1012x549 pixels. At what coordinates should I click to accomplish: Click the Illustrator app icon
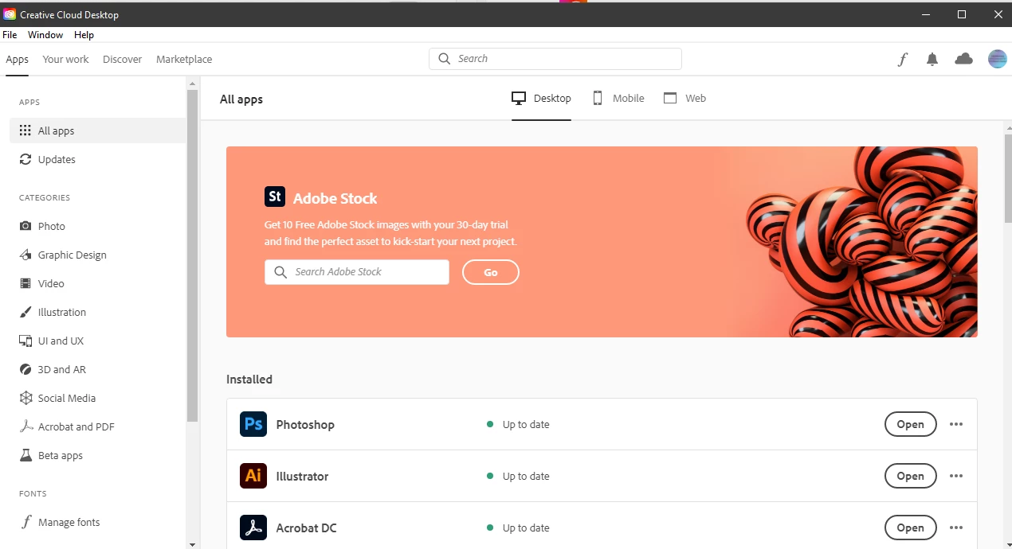click(x=253, y=476)
